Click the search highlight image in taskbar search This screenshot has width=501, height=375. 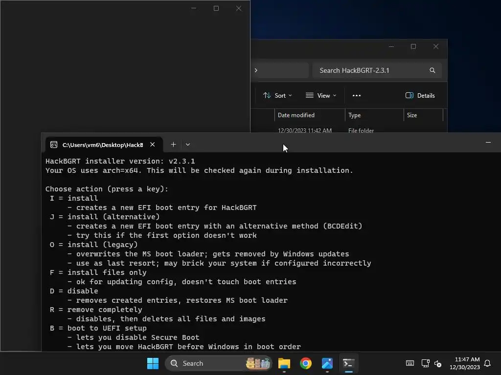point(258,363)
